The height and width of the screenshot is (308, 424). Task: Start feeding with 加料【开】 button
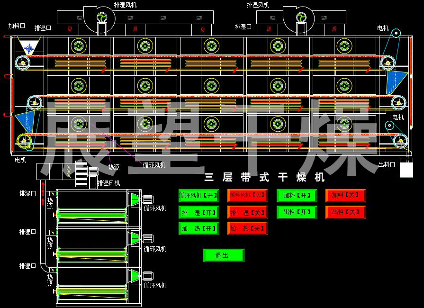[297, 195]
